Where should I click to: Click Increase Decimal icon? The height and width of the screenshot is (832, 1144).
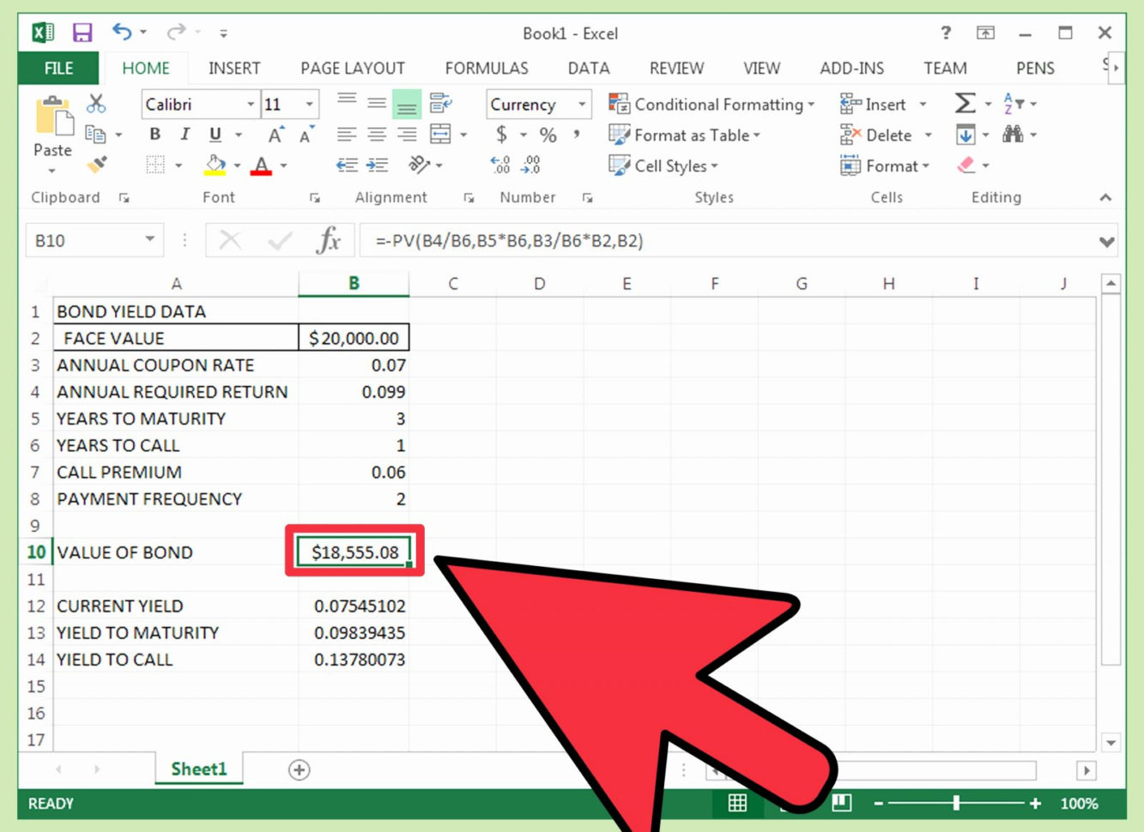coord(500,165)
